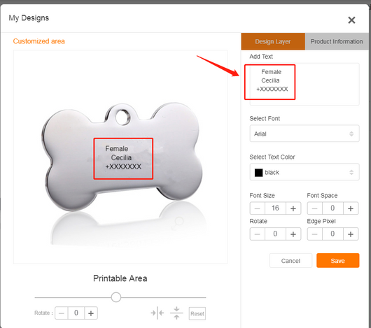The width and height of the screenshot is (371, 328).
Task: Center the design vertically icon
Action: (176, 313)
